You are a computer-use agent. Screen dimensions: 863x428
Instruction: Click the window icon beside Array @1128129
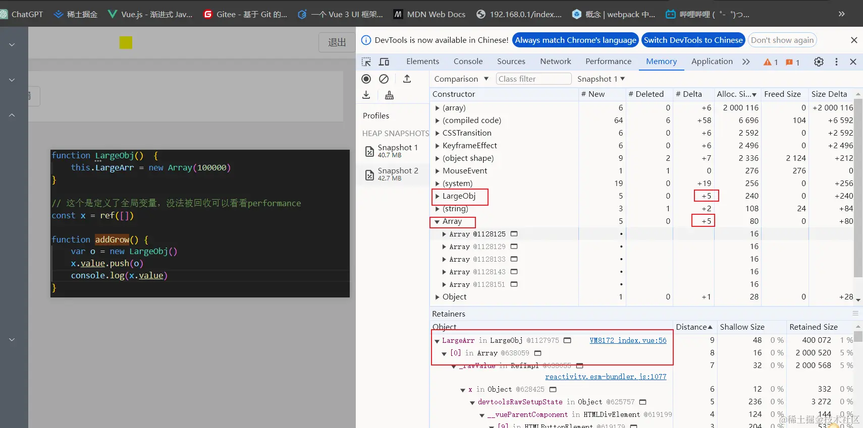[x=514, y=247]
